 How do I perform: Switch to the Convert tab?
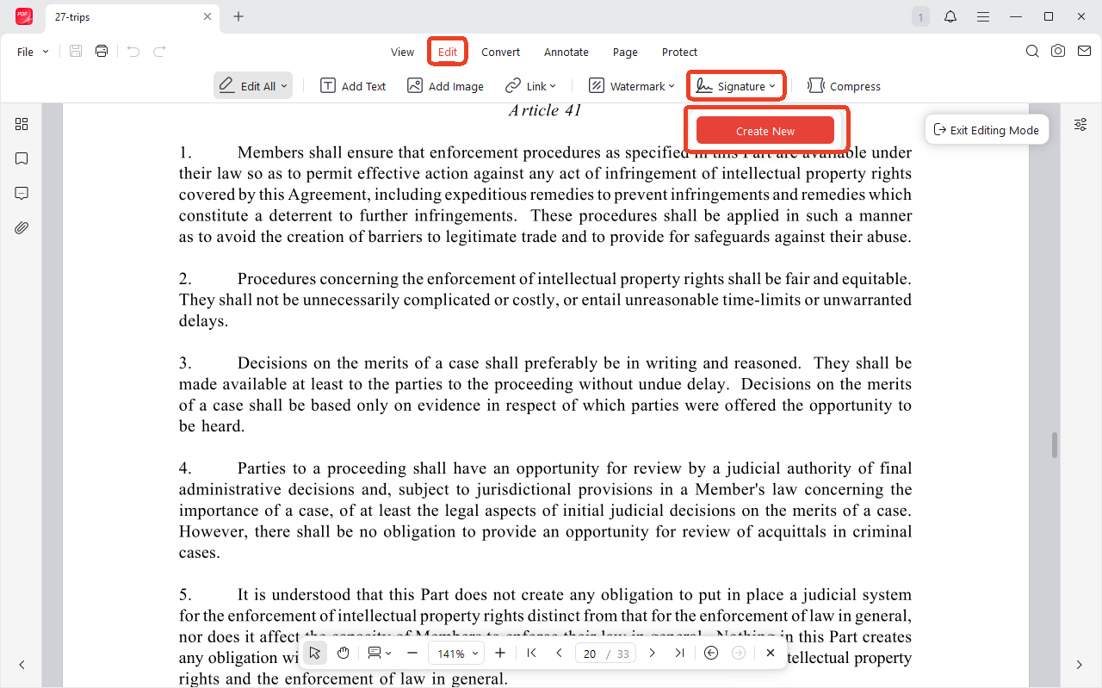click(x=500, y=52)
